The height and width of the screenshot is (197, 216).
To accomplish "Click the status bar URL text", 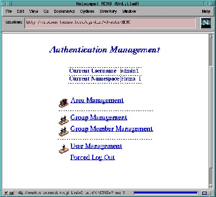I will (x=71, y=193).
